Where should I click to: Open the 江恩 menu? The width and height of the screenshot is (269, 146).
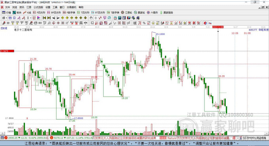29,7
